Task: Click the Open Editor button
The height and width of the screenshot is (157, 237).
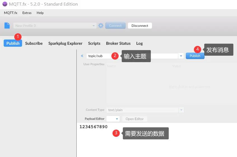Action: pyautogui.click(x=135, y=119)
